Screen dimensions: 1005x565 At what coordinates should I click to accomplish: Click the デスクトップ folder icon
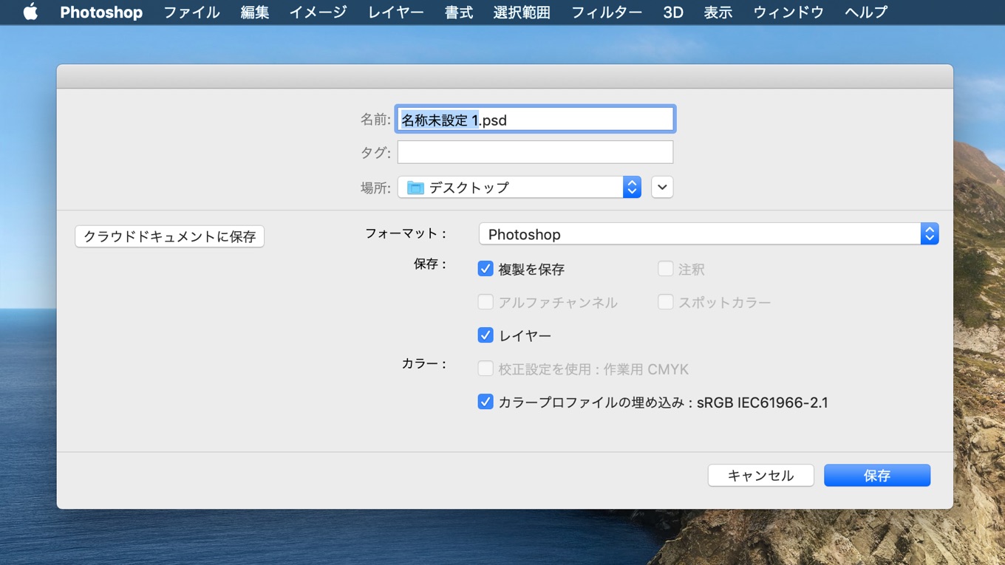click(415, 188)
